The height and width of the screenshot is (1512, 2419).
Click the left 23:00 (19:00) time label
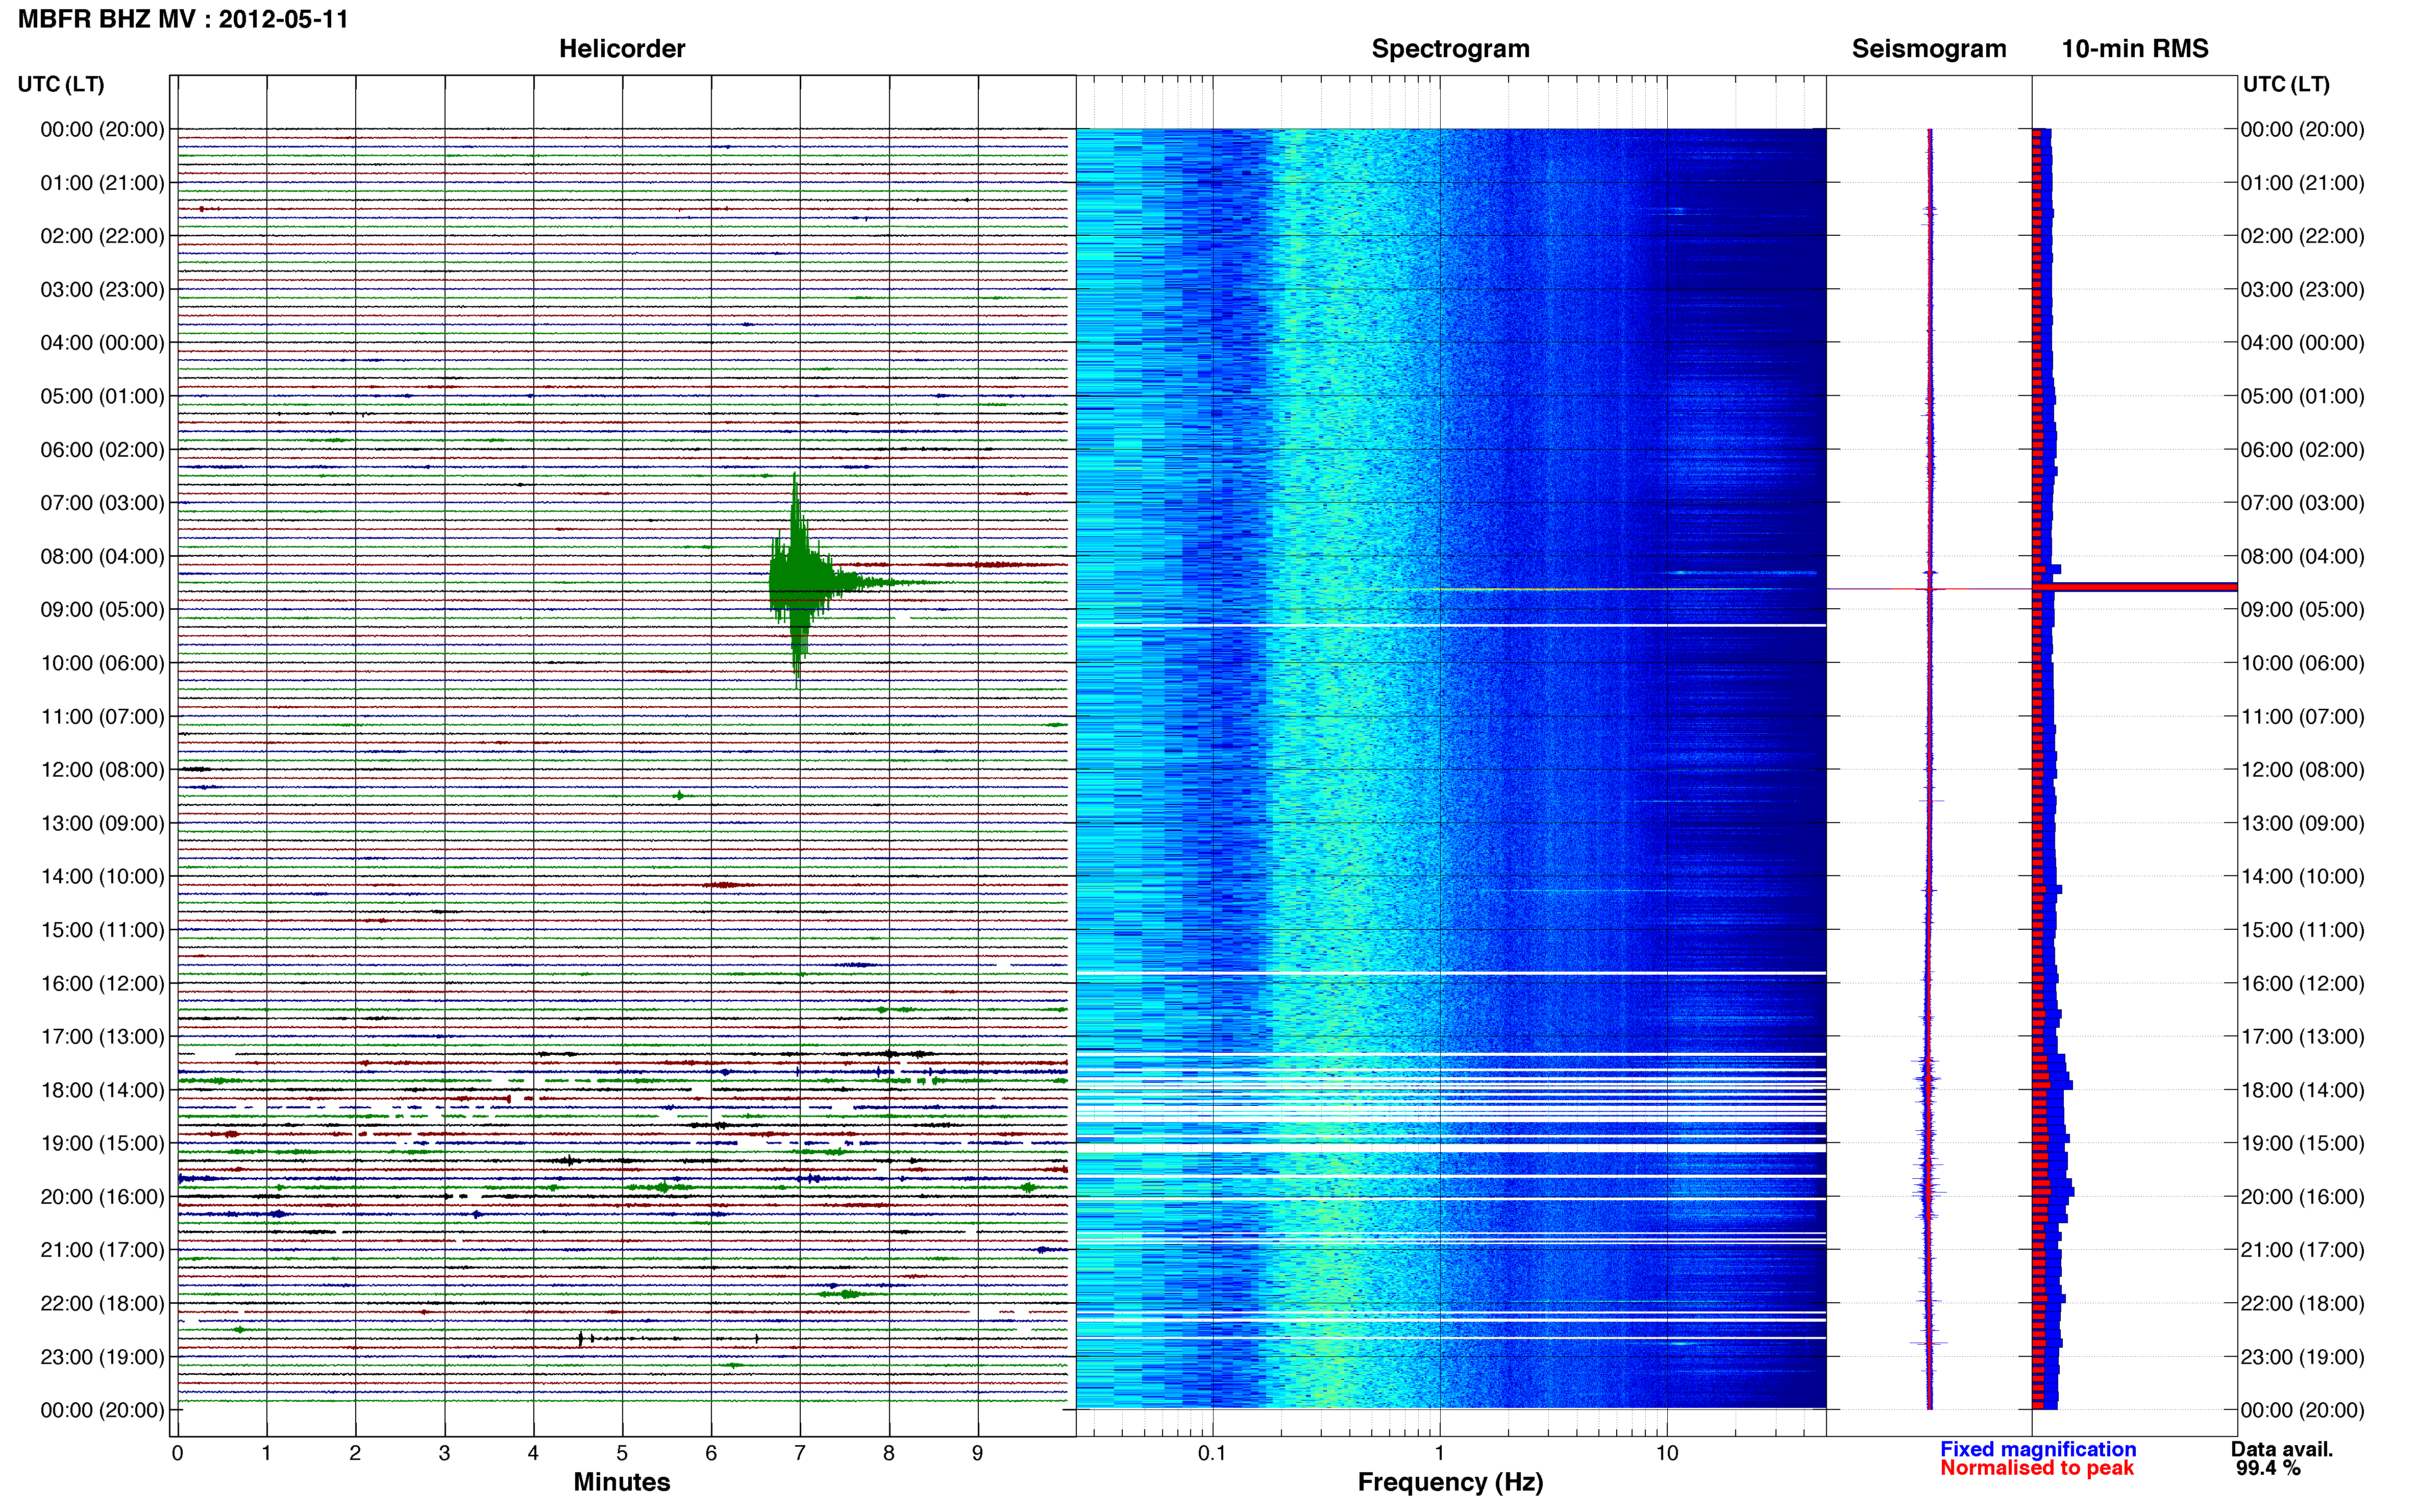[102, 1357]
